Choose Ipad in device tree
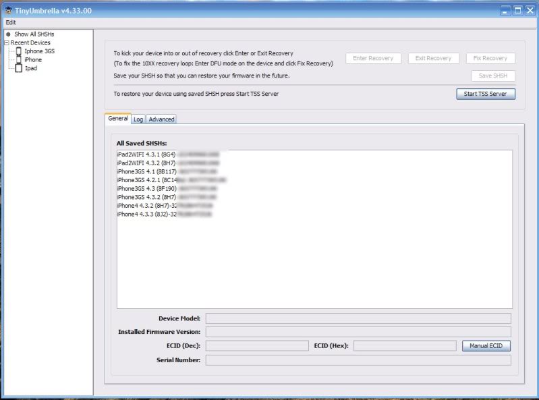Screen dimensions: 539x400 [x=31, y=68]
